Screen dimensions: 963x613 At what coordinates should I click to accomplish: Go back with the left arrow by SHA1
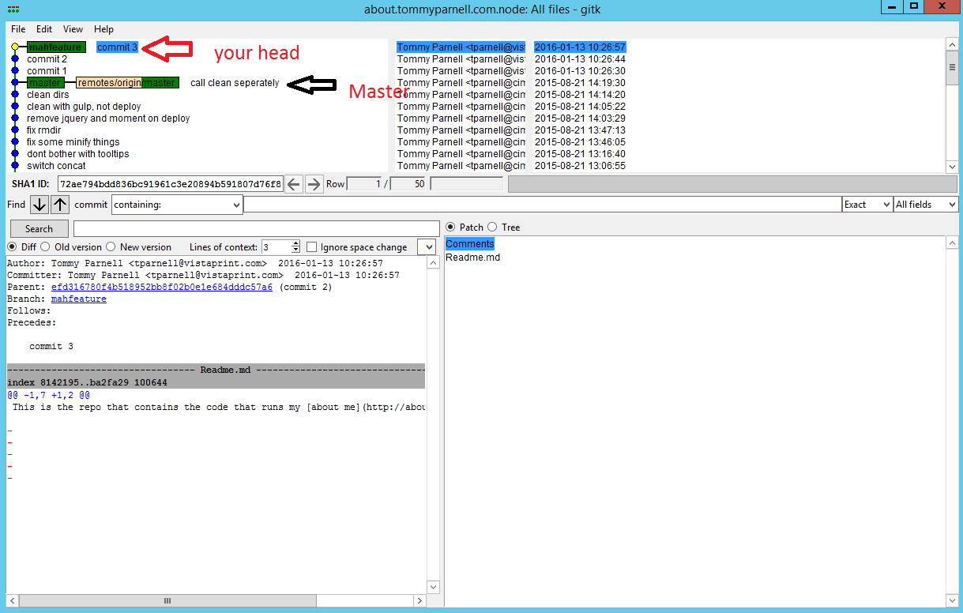[294, 184]
